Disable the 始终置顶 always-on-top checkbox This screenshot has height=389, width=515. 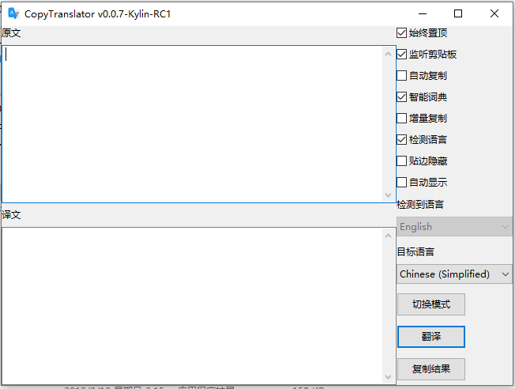pos(401,33)
